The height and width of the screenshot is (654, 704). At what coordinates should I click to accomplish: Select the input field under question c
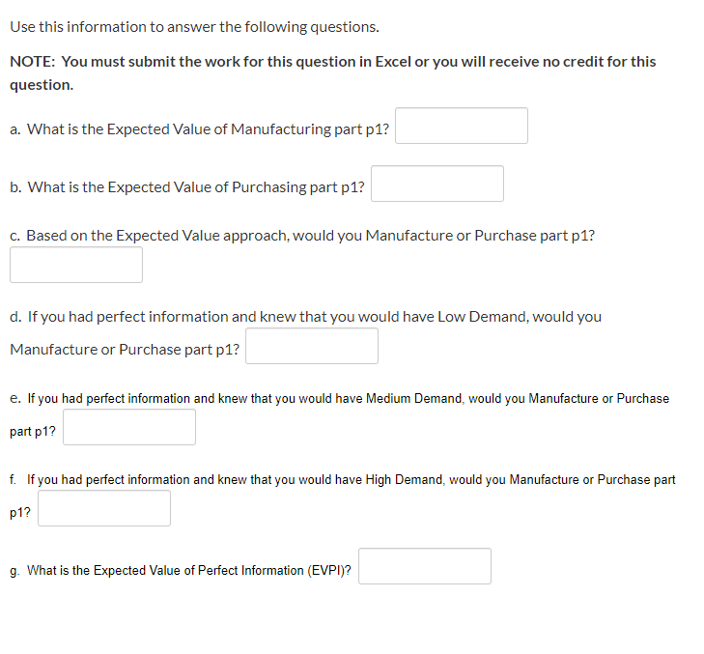pos(76,265)
